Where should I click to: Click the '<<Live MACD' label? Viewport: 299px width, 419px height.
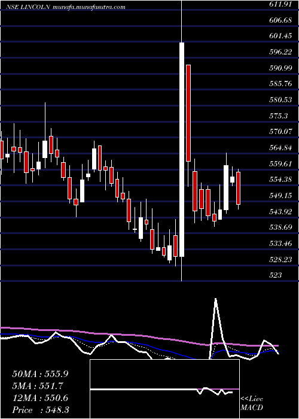coord(252,403)
